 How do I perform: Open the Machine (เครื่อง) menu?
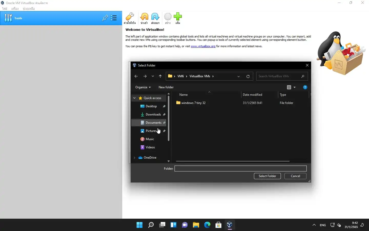[x=15, y=8]
